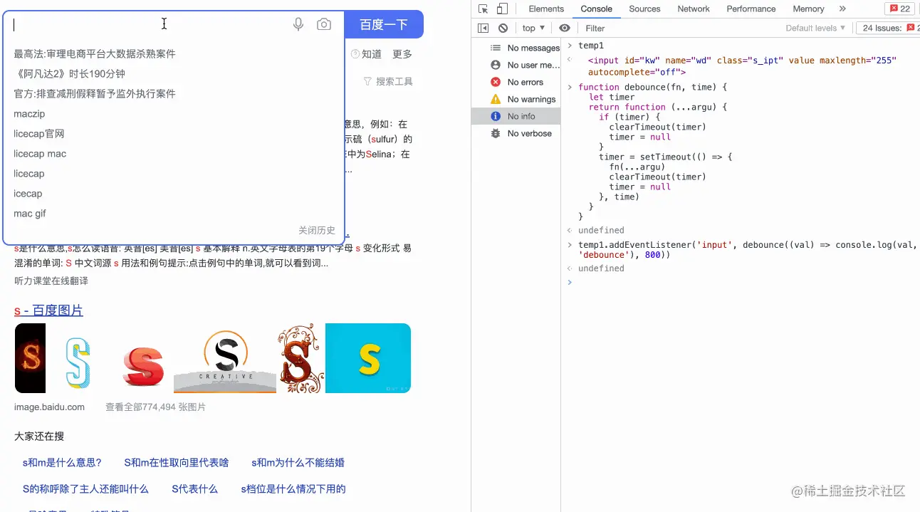Open the s - 百度图片 link

click(48, 310)
